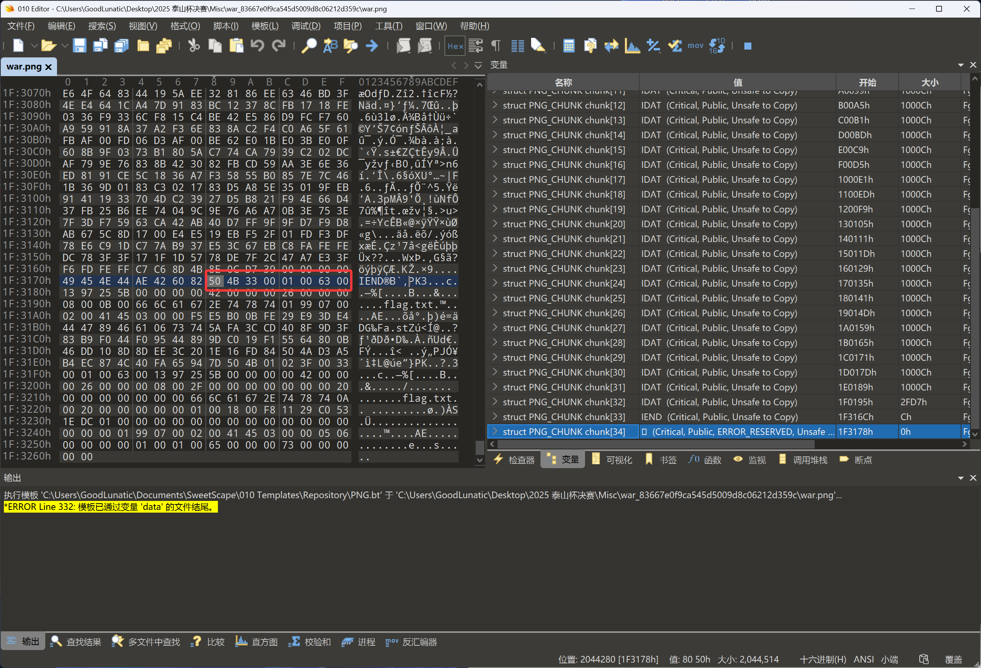Open the 查找结果 output tab
This screenshot has width=981, height=668.
75,642
